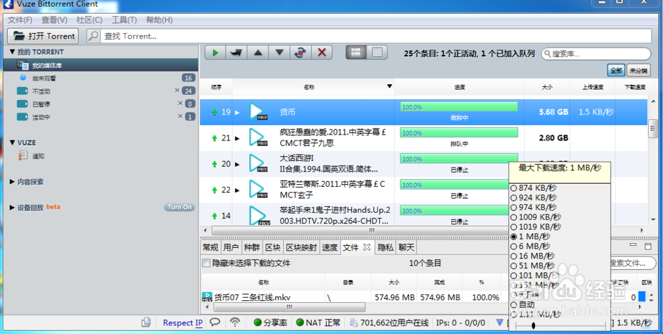Play the 疯狂愚蠢的爱 MKV file icon
Viewport: 663px width, 334px height.
coord(257,137)
